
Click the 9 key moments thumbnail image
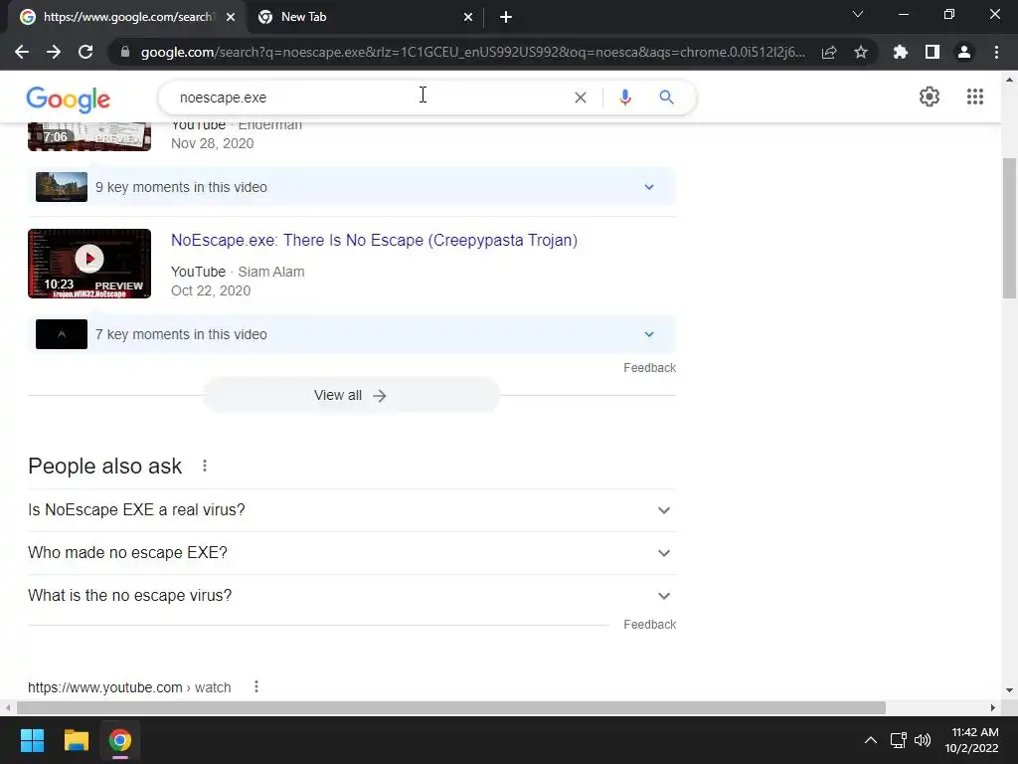tap(62, 187)
